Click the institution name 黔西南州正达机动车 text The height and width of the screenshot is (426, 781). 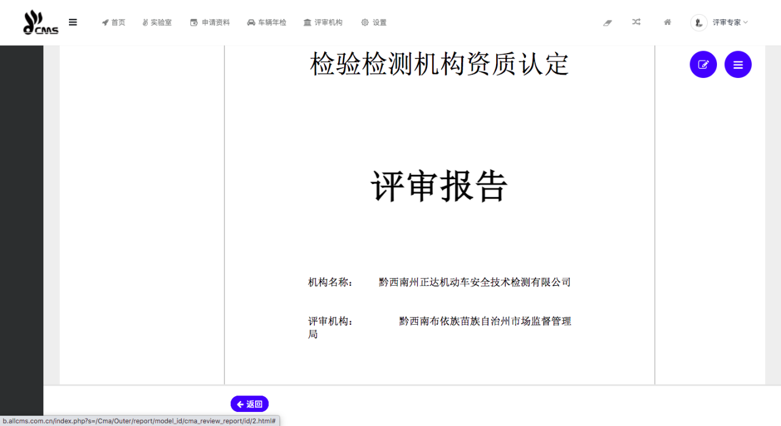(x=475, y=282)
